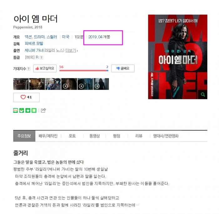Image resolution: width=219 pixels, height=214 pixels.
Task: Click the magnifier icon on movie poster
Action: click(203, 95)
